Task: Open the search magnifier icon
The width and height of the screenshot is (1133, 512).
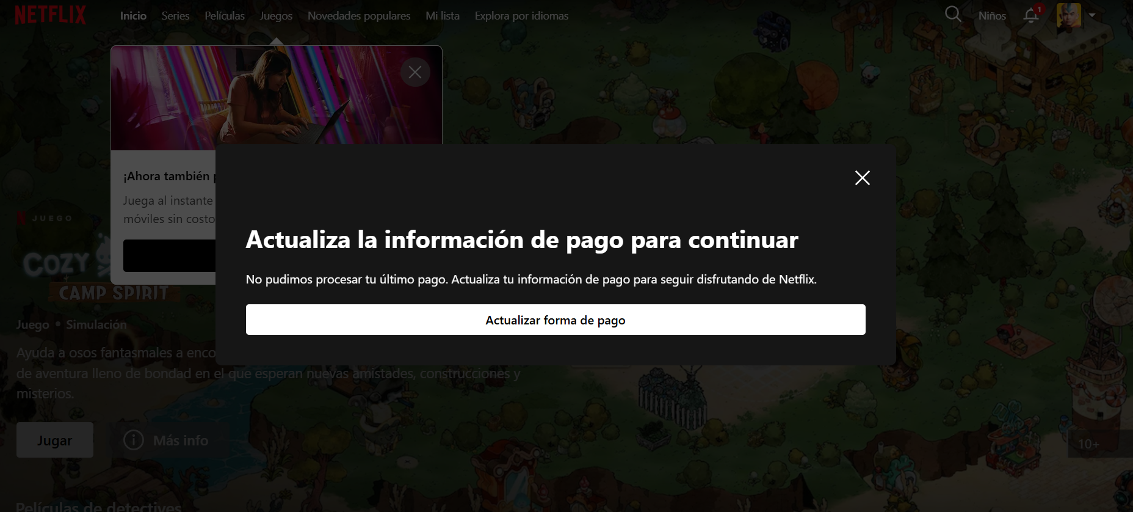Action: [953, 14]
